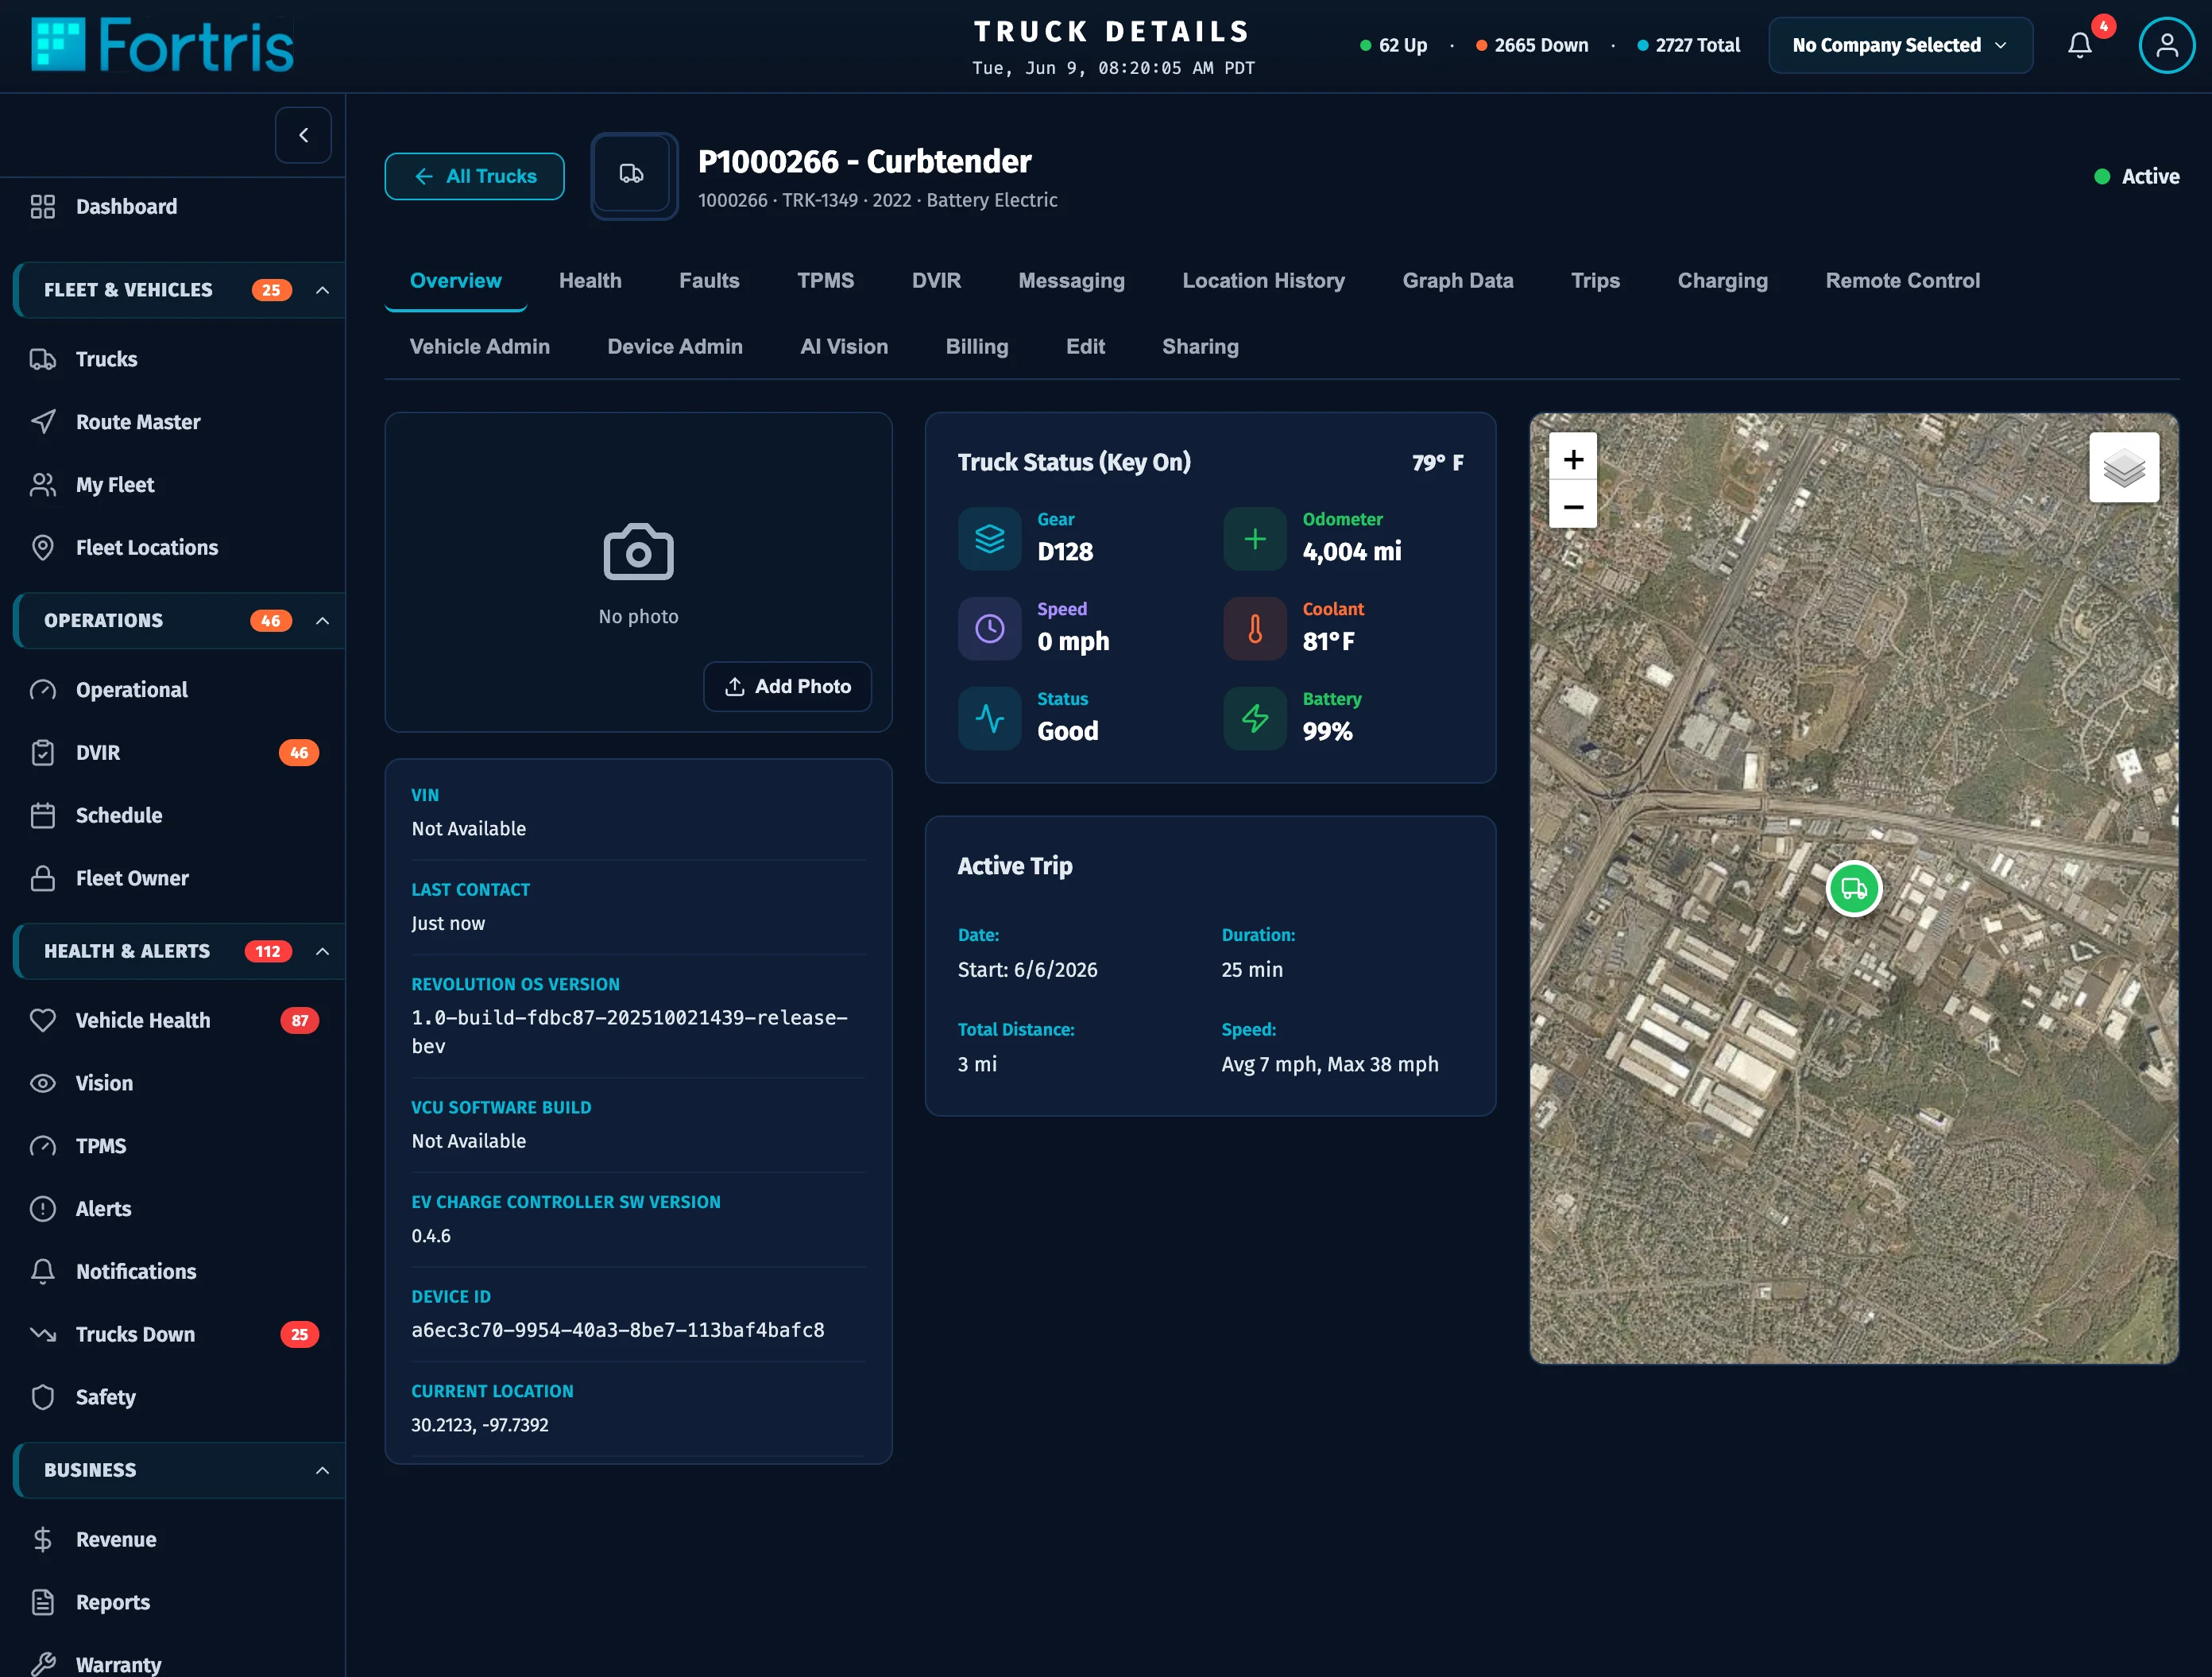Viewport: 2212px width, 1677px height.
Task: Open the Location History tab
Action: click(1263, 281)
